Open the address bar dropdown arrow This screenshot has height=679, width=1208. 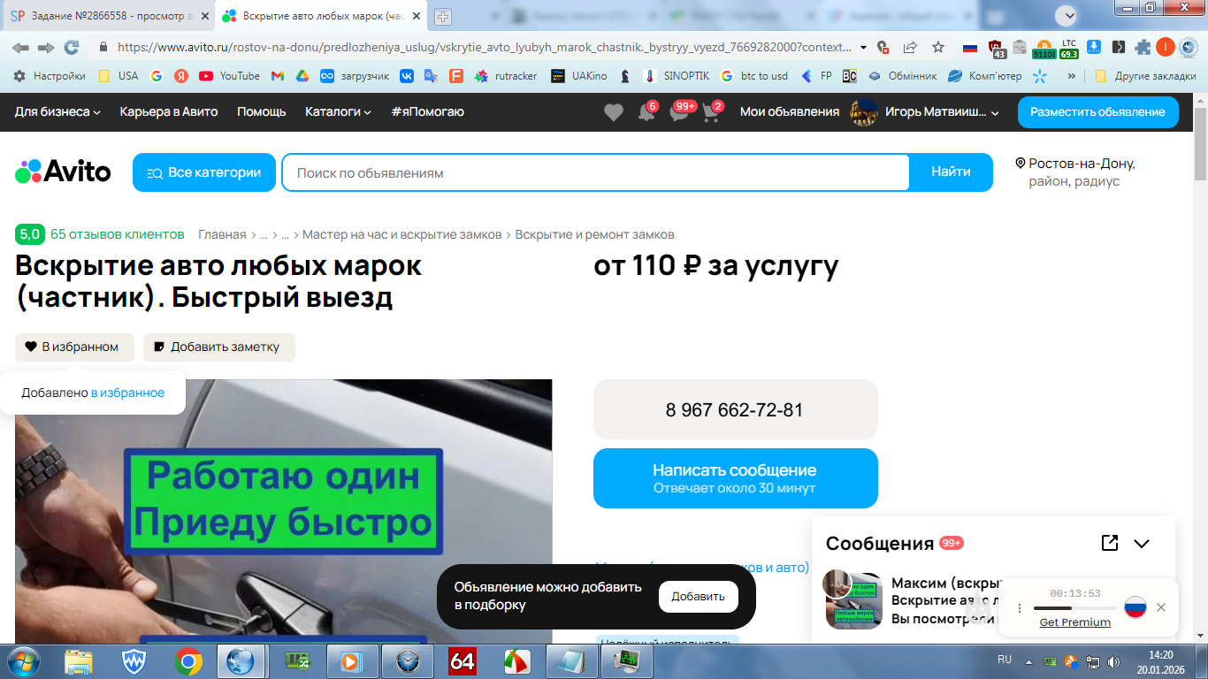863,47
